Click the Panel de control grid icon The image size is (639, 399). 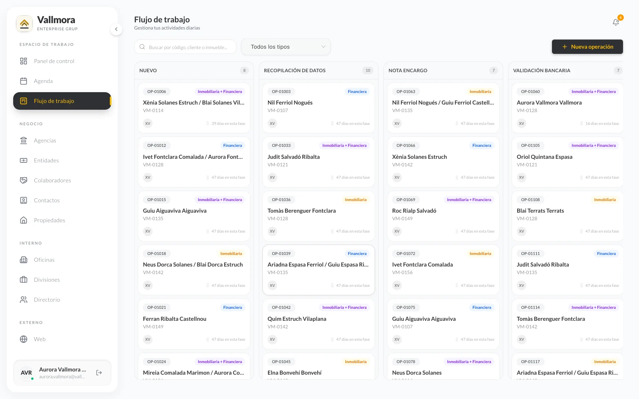coord(24,61)
